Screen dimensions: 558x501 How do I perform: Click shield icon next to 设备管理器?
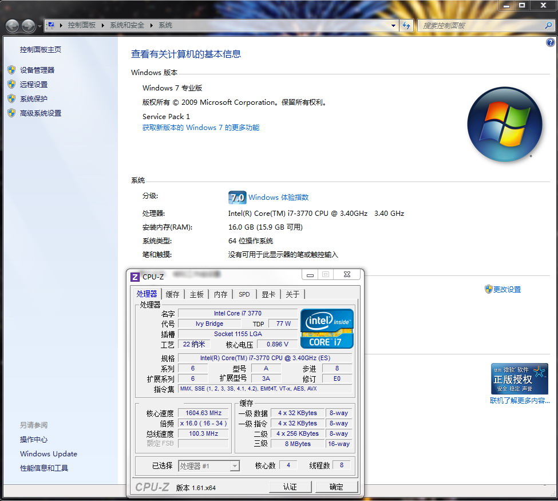coord(11,70)
